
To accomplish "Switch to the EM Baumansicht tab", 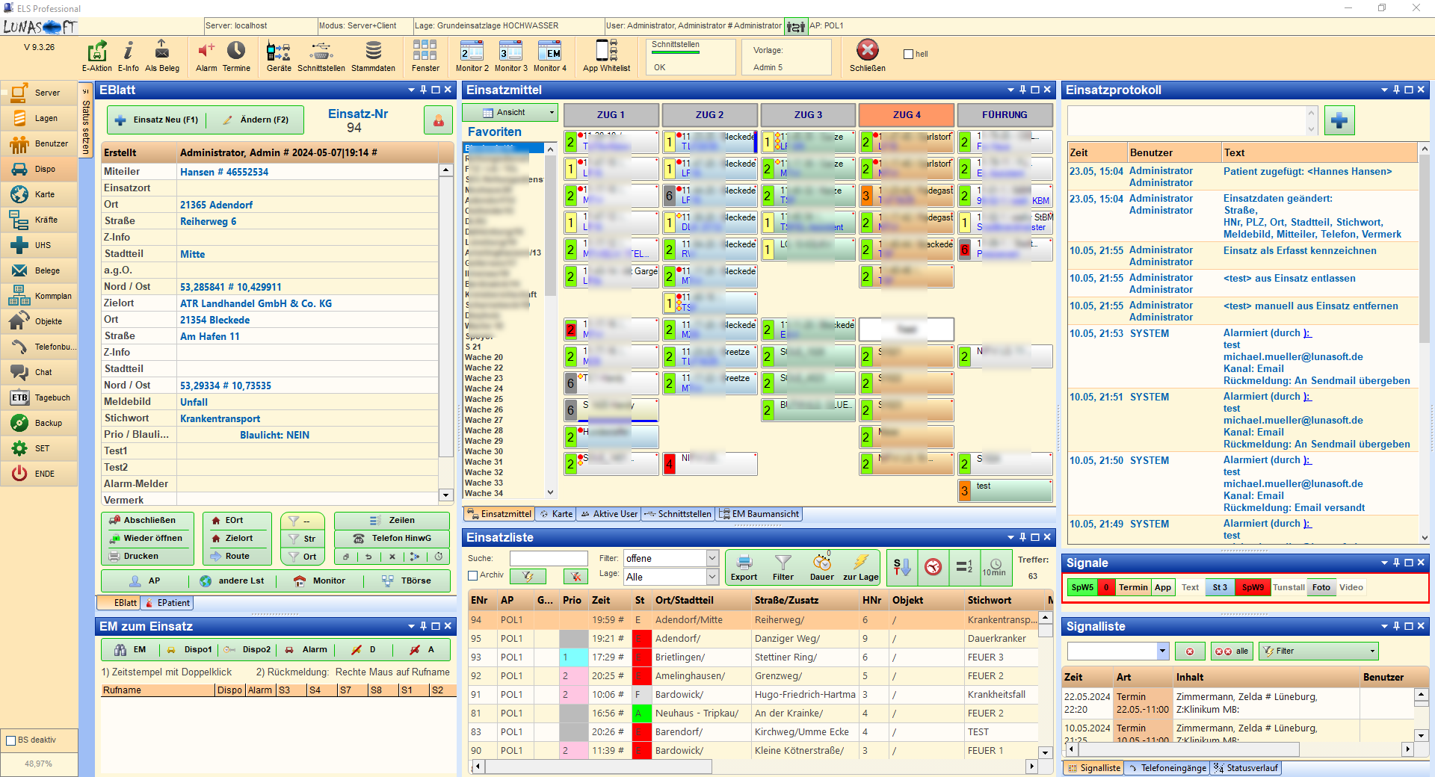I will [x=759, y=514].
